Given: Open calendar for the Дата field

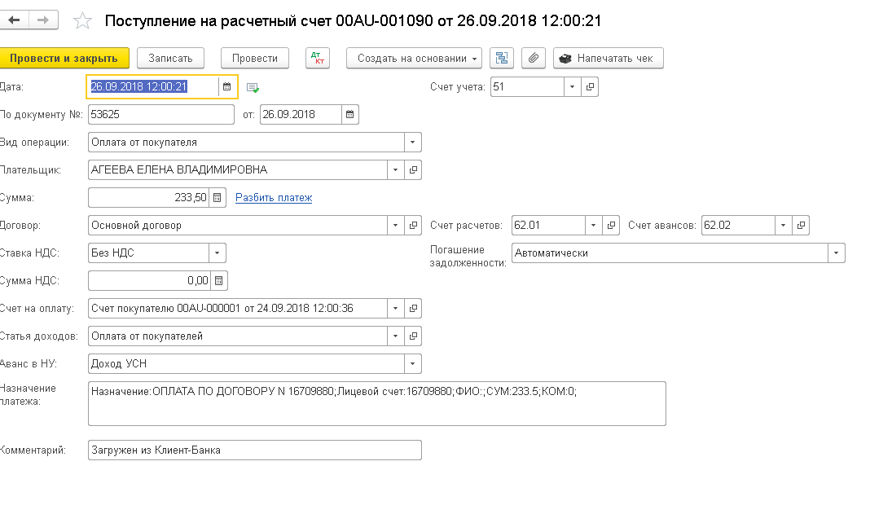Looking at the screenshot, I should coord(227,86).
